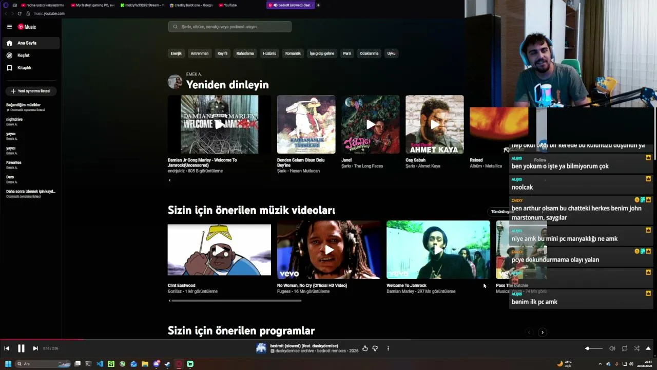Switch to My fastest gaming PC tab
This screenshot has height=370, width=657.
pyautogui.click(x=93, y=5)
